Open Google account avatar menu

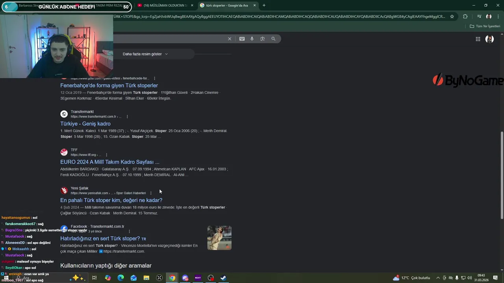[x=489, y=39]
